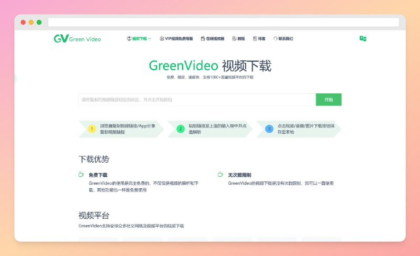The height and width of the screenshot is (256, 420).
Task: Click the browser address bar
Action: click(x=224, y=22)
